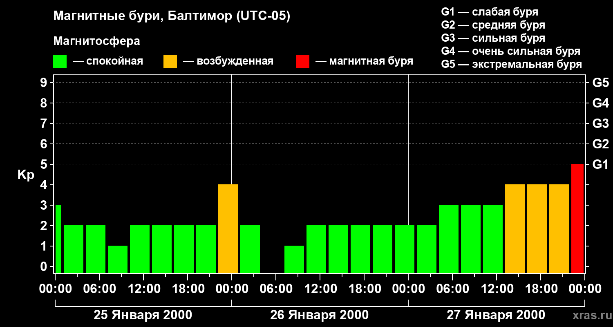Screen dimensions: 613x327
Task: Click the '0' value on the Kp axis
Action: pos(44,267)
